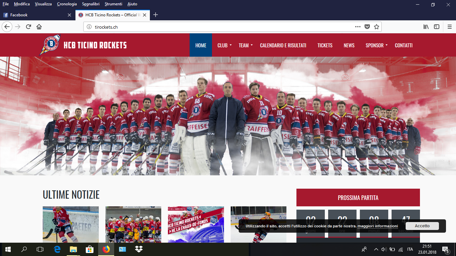Open the browser home page icon
This screenshot has height=256, width=456.
[39, 27]
